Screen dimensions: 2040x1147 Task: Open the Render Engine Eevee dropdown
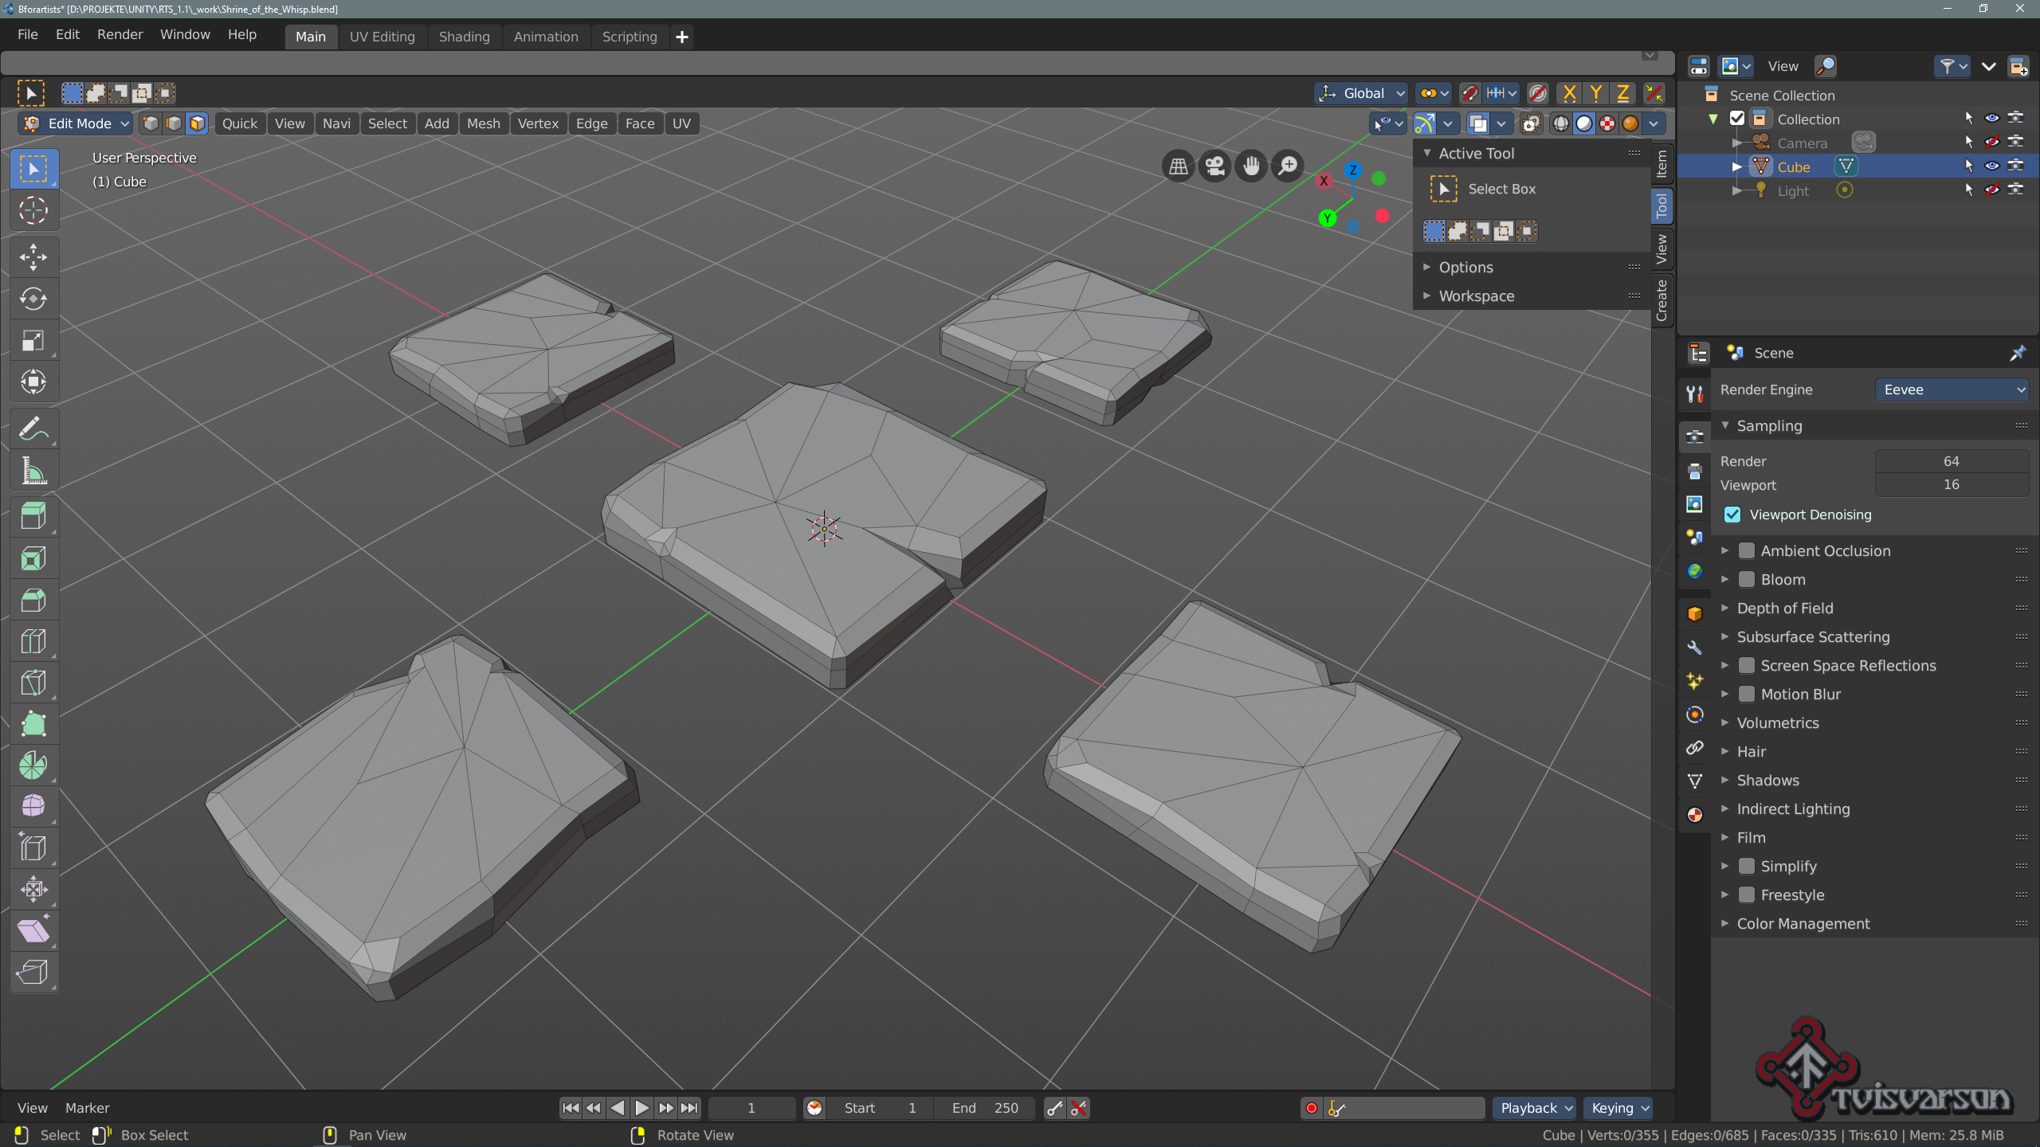[x=1951, y=390]
